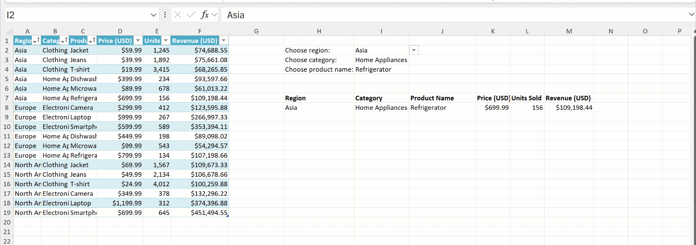The image size is (696, 245).
Task: Click the Select All corner triangle
Action: point(9,31)
